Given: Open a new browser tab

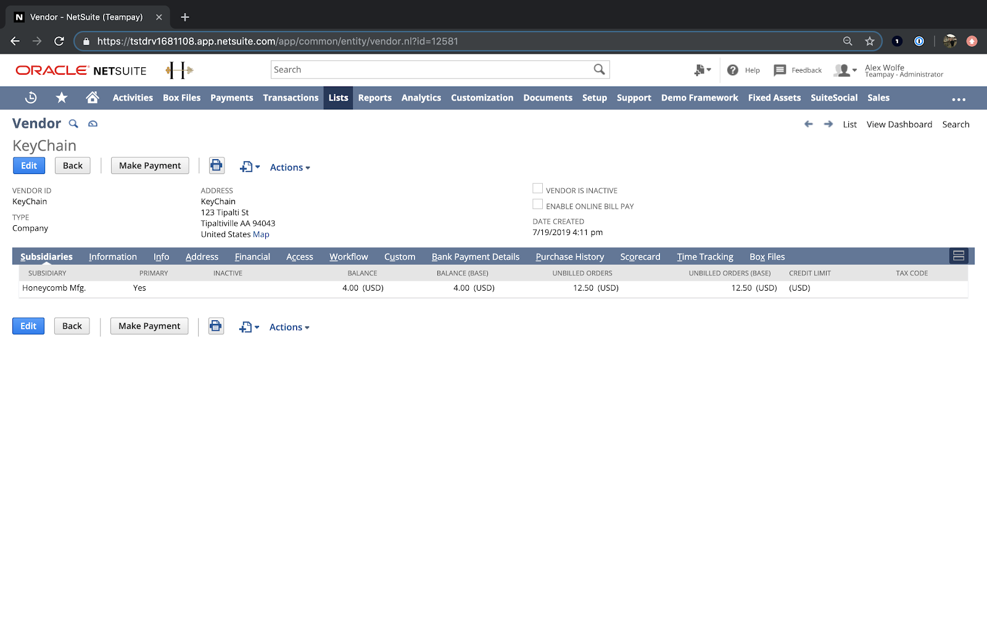Looking at the screenshot, I should tap(185, 17).
